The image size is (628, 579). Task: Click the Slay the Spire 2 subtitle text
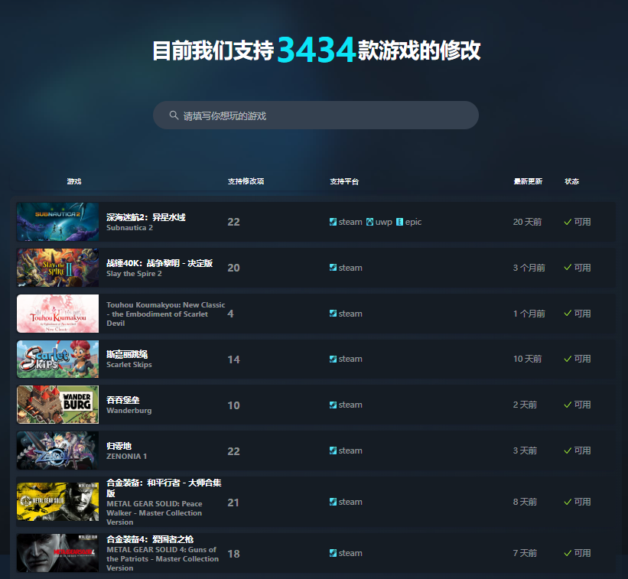pyautogui.click(x=134, y=274)
